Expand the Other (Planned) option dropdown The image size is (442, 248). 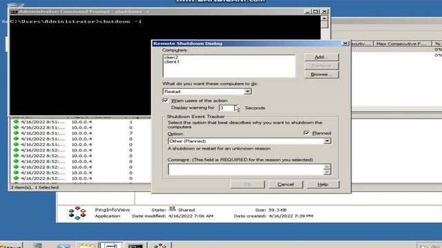(x=327, y=141)
